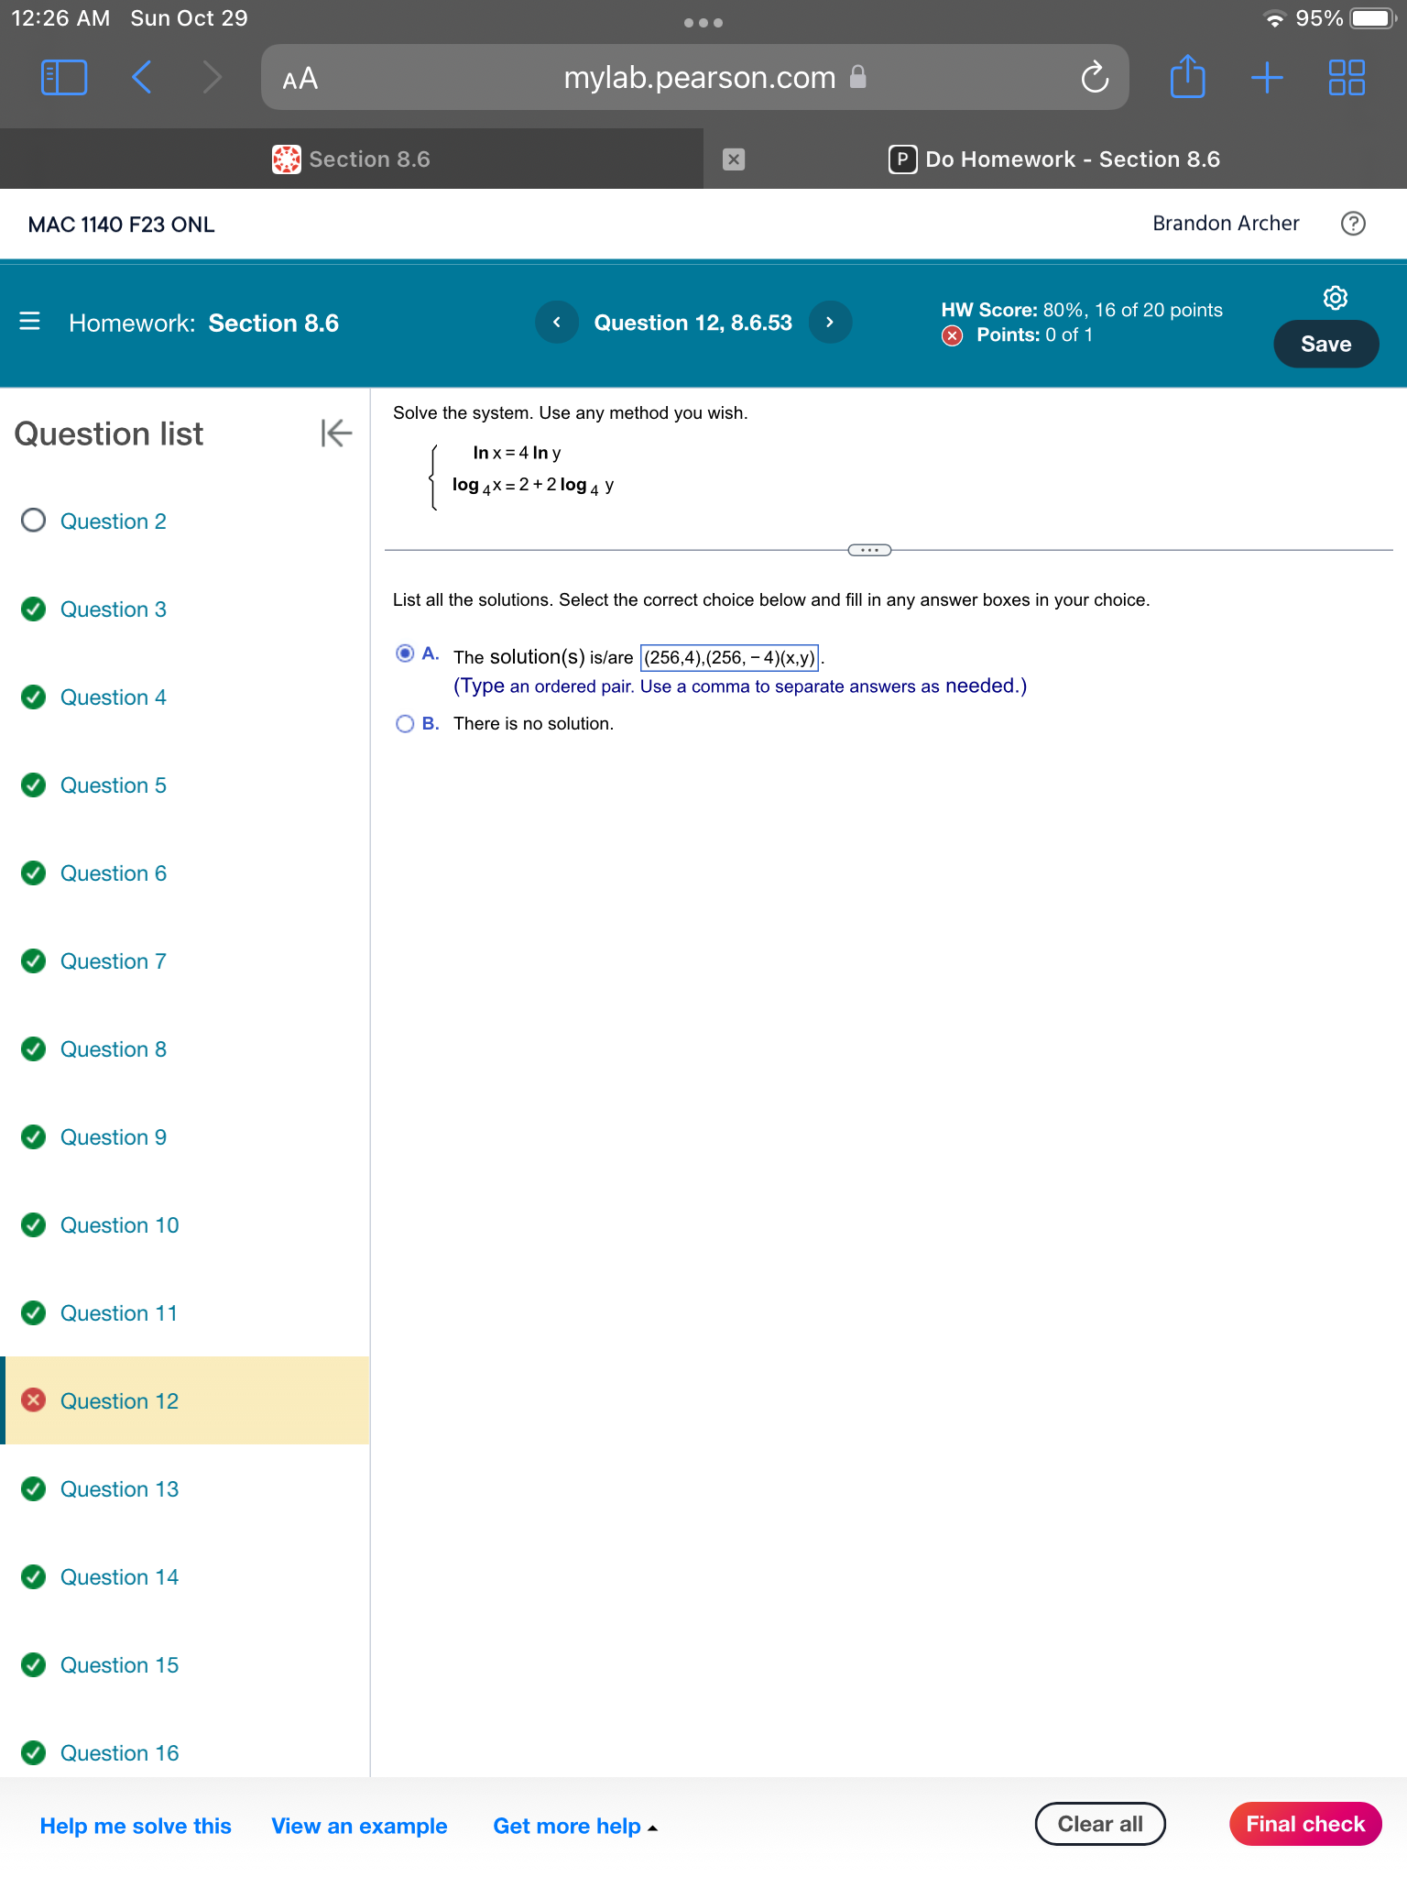
Task: Open Question 4 in list
Action: coord(114,697)
